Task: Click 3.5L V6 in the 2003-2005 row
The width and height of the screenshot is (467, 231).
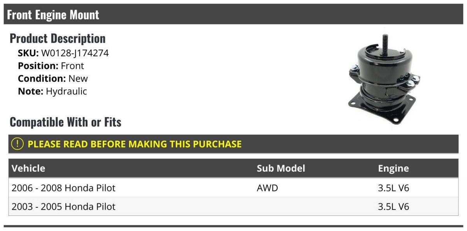Action: coord(393,207)
